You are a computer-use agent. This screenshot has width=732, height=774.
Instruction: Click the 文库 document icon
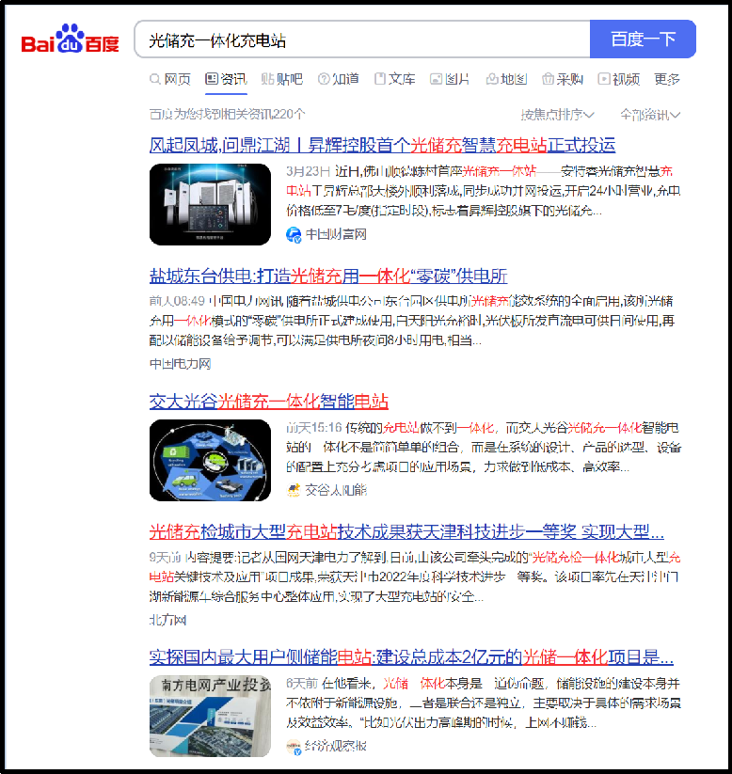click(380, 78)
